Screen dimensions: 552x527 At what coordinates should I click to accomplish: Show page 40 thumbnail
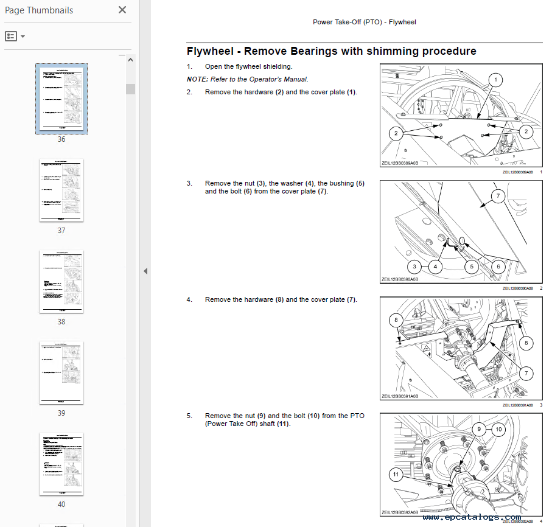[61, 464]
